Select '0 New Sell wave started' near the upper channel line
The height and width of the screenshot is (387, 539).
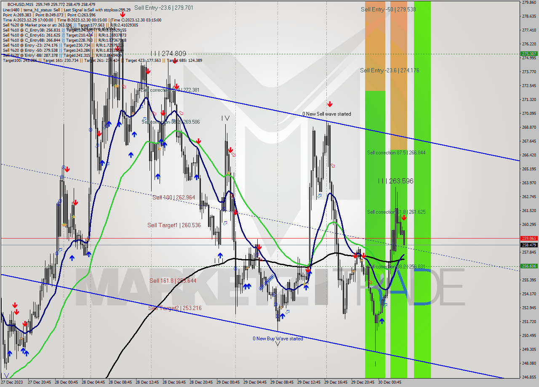[x=327, y=114]
